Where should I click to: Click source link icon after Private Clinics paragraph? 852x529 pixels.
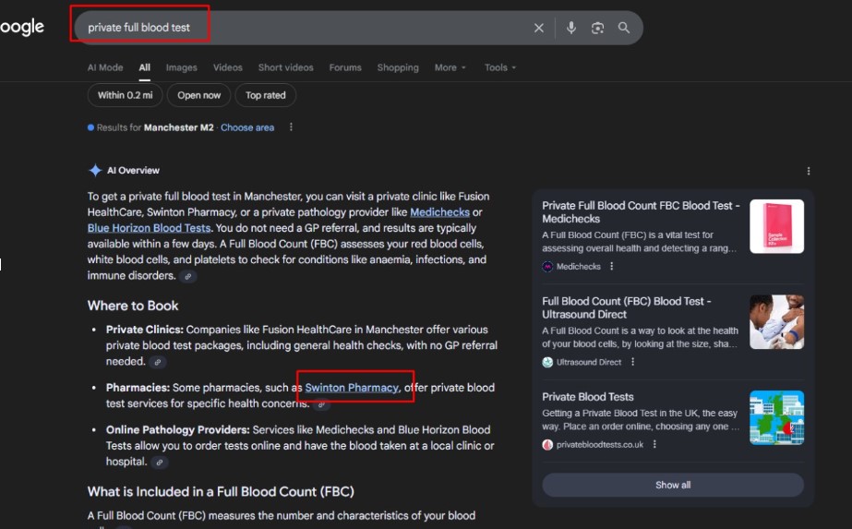(158, 362)
